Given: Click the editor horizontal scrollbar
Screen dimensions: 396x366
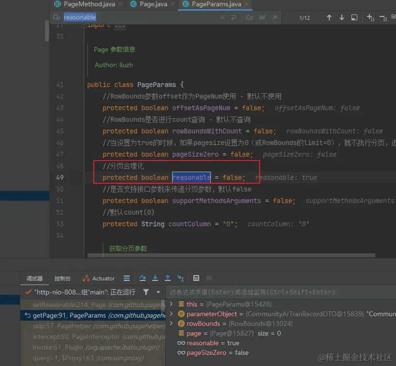Looking at the screenshot, I should [x=231, y=255].
